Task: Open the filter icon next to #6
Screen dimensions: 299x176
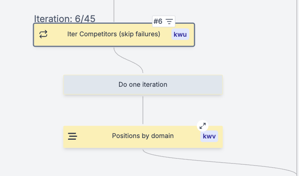Action: click(x=169, y=21)
